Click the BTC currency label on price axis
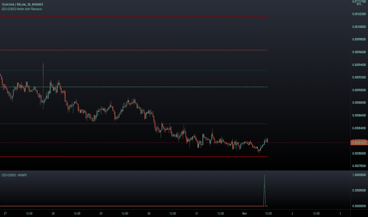The image size is (368, 217). (x=359, y=4)
